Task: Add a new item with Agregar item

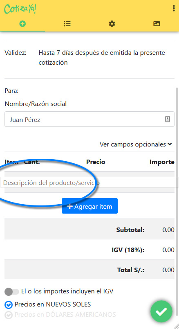Action: [x=89, y=206]
